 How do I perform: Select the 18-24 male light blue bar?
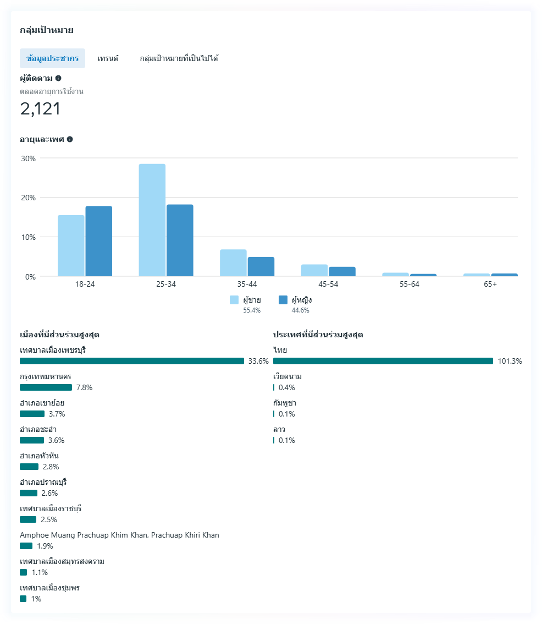coord(71,246)
